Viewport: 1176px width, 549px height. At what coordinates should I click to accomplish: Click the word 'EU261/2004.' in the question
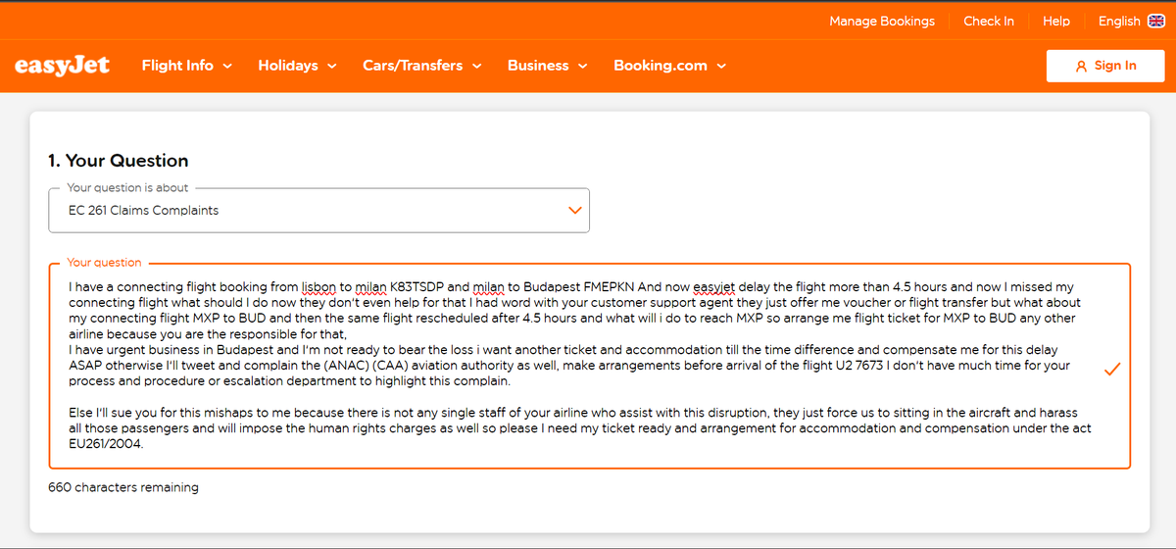coord(107,444)
